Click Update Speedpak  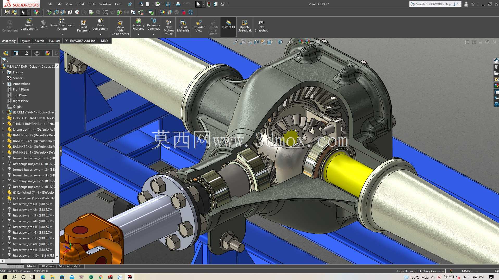tap(245, 26)
